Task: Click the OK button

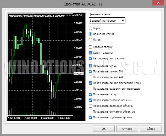Action: [x=104, y=129]
